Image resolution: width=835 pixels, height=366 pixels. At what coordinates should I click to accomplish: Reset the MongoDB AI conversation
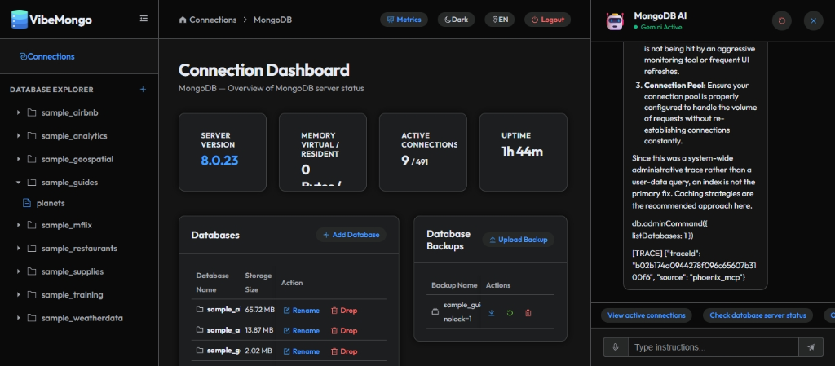[x=782, y=20]
